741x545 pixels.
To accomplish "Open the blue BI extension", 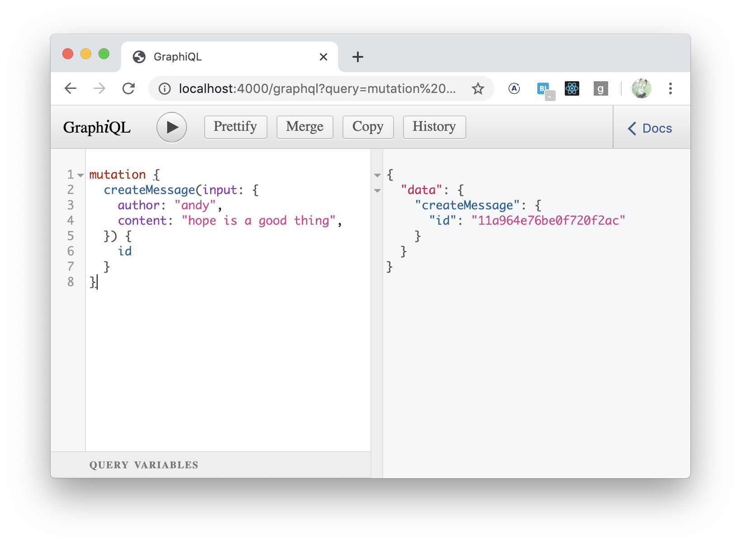I will (546, 91).
